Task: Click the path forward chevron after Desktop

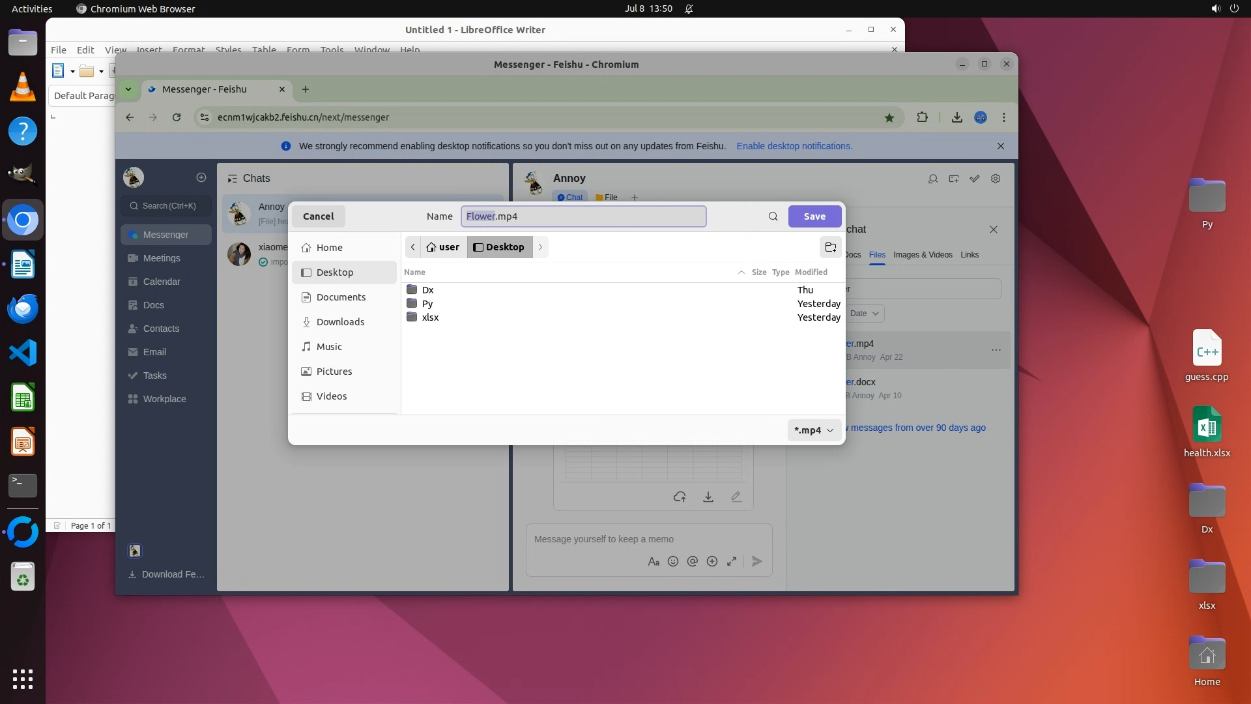Action: (540, 247)
